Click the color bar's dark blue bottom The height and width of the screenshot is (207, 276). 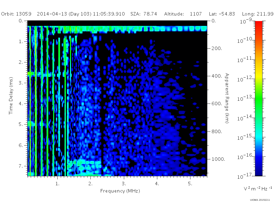(x=258, y=172)
